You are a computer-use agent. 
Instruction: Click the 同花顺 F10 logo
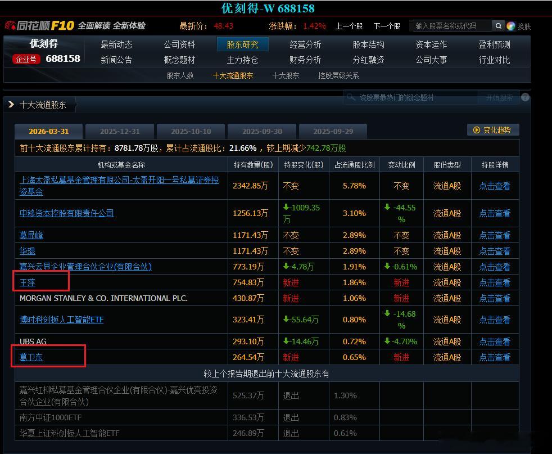tap(40, 25)
